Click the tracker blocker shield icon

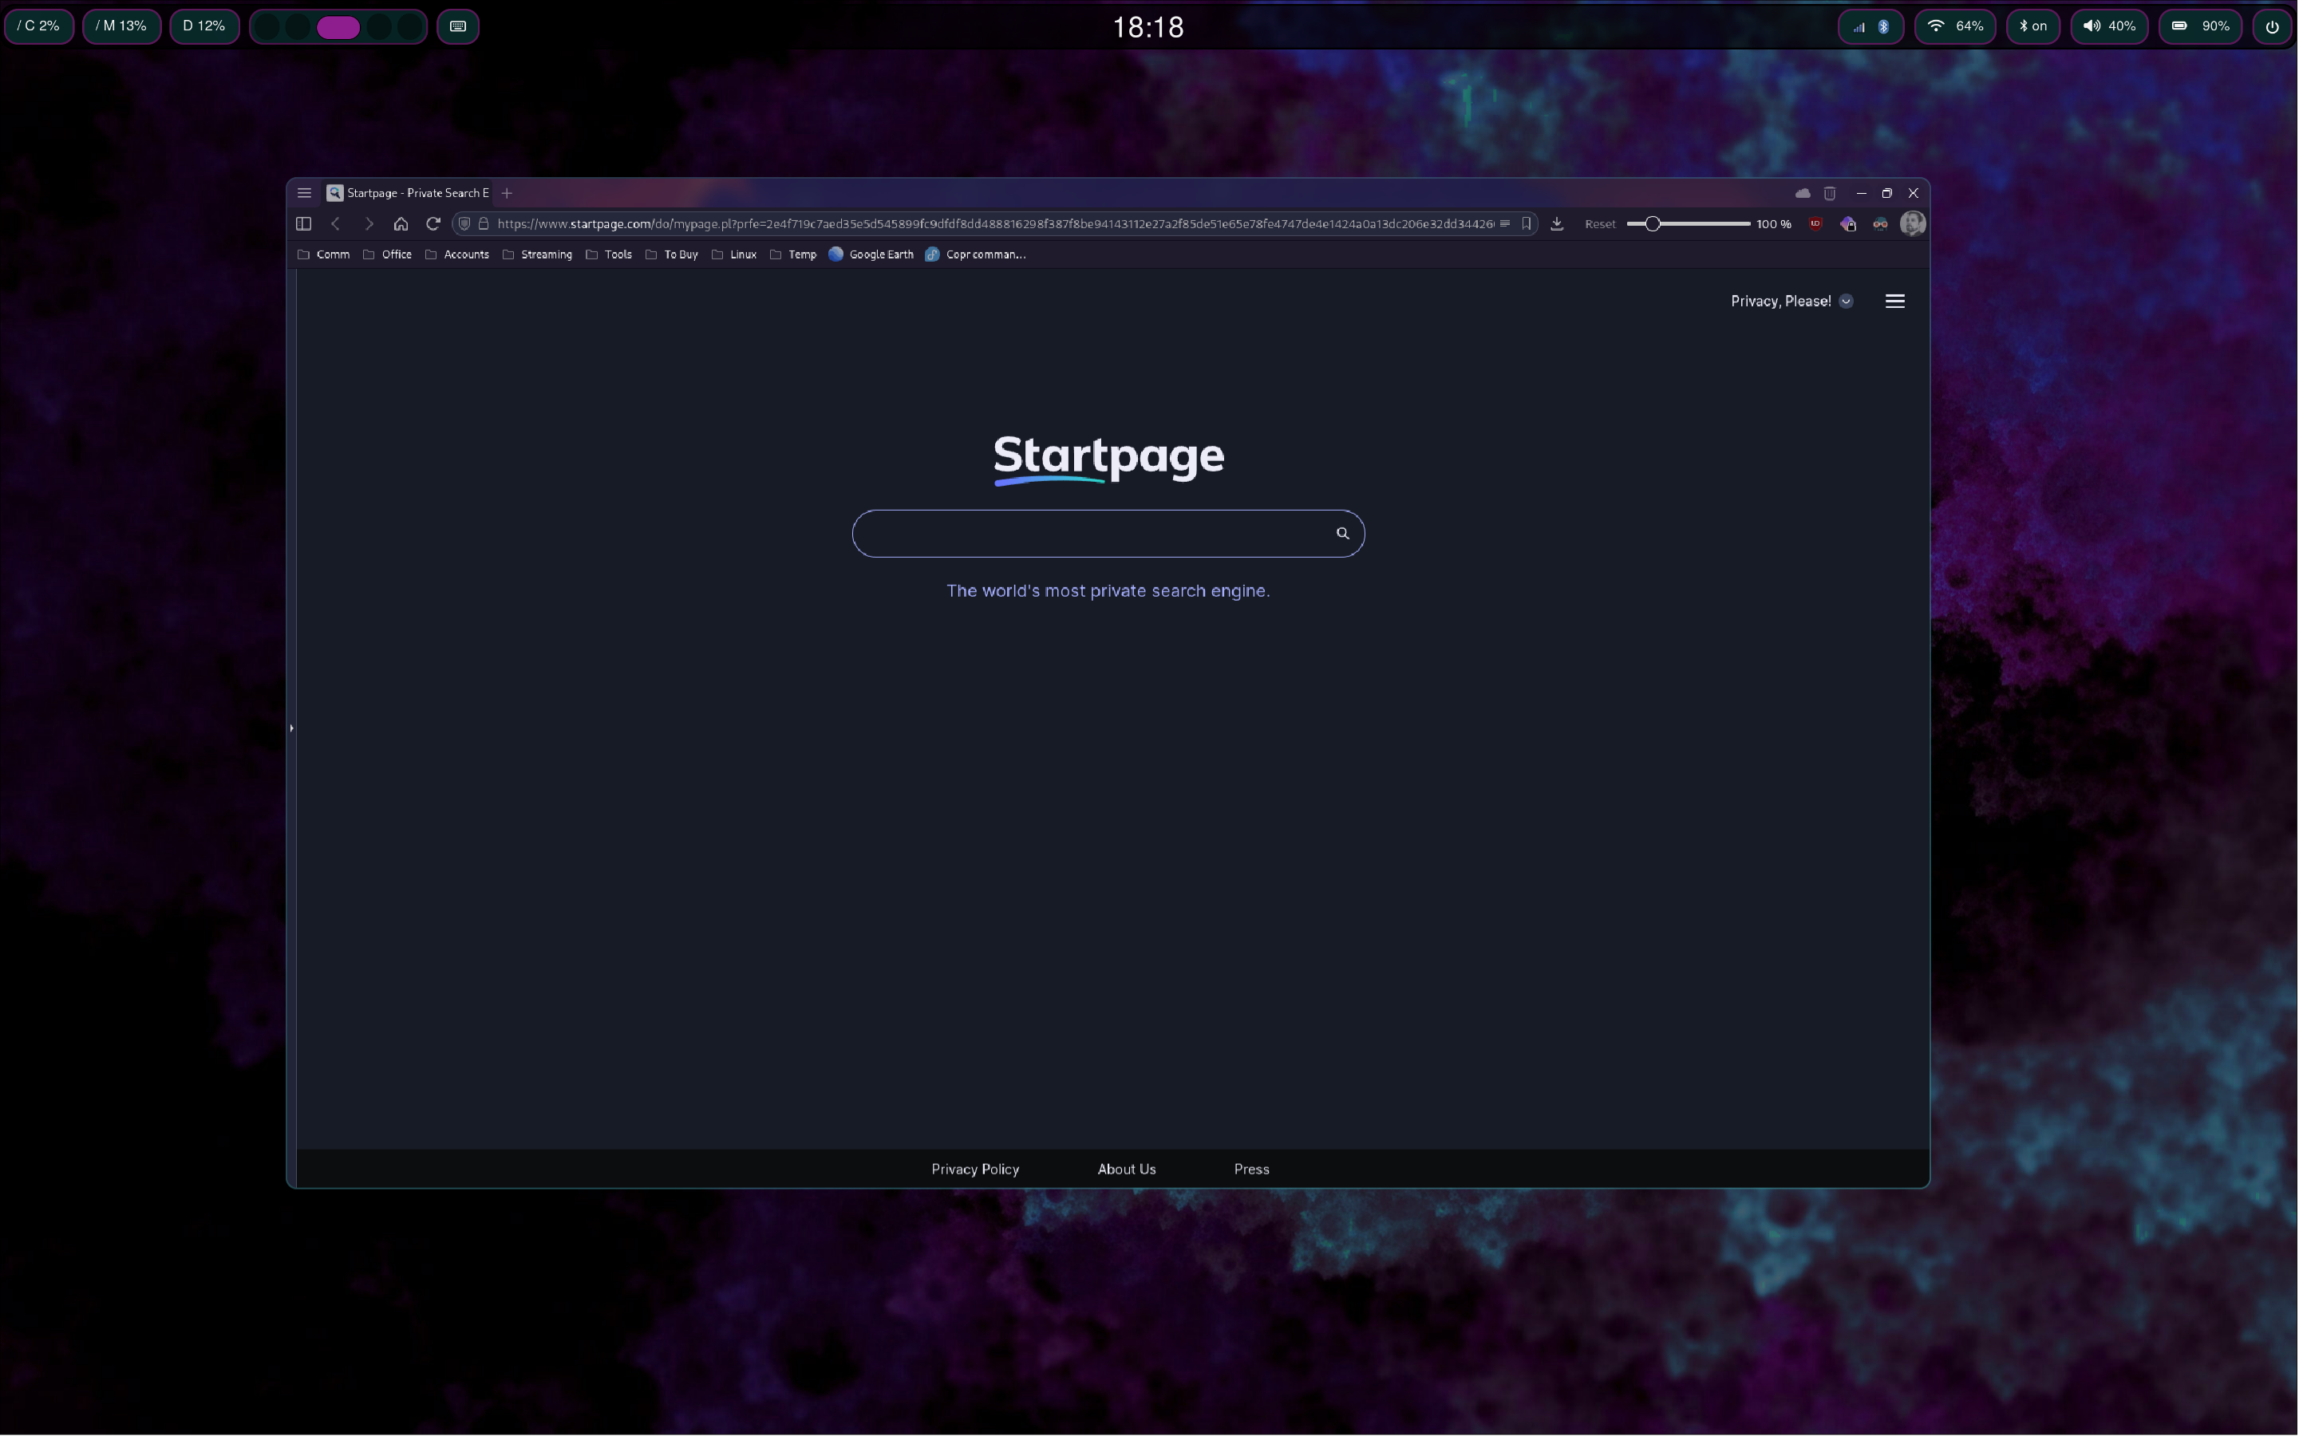click(464, 224)
